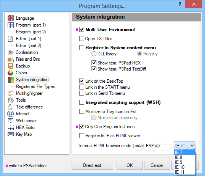
Task: Open Program (part 2) settings
Action: [x=31, y=32]
